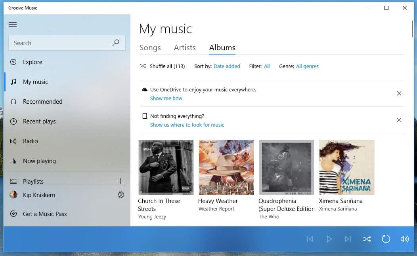Image resolution: width=417 pixels, height=256 pixels.
Task: Click Kip Kniskern avatar picture
Action: click(x=13, y=195)
